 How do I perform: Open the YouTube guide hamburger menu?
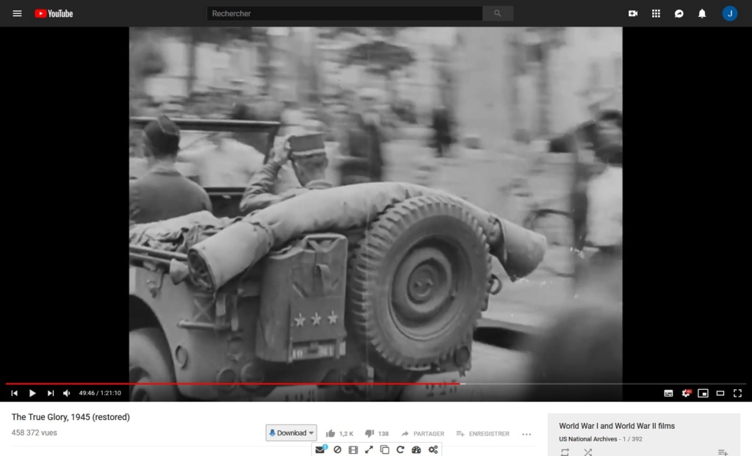coord(18,13)
